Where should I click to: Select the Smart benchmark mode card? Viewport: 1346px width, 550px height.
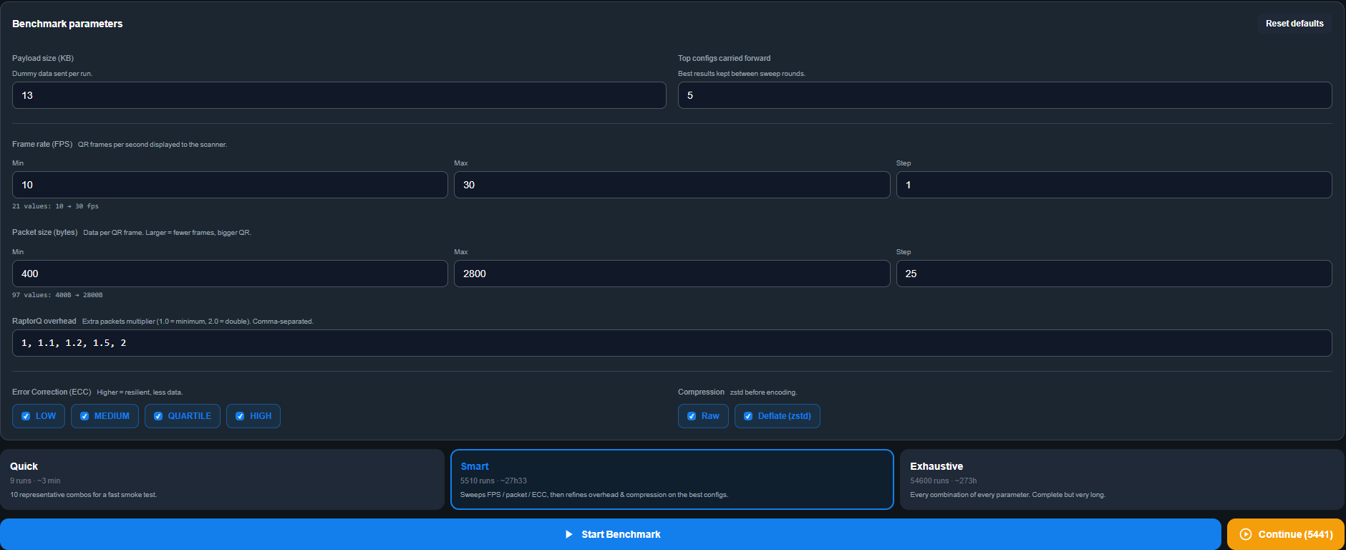click(x=672, y=480)
